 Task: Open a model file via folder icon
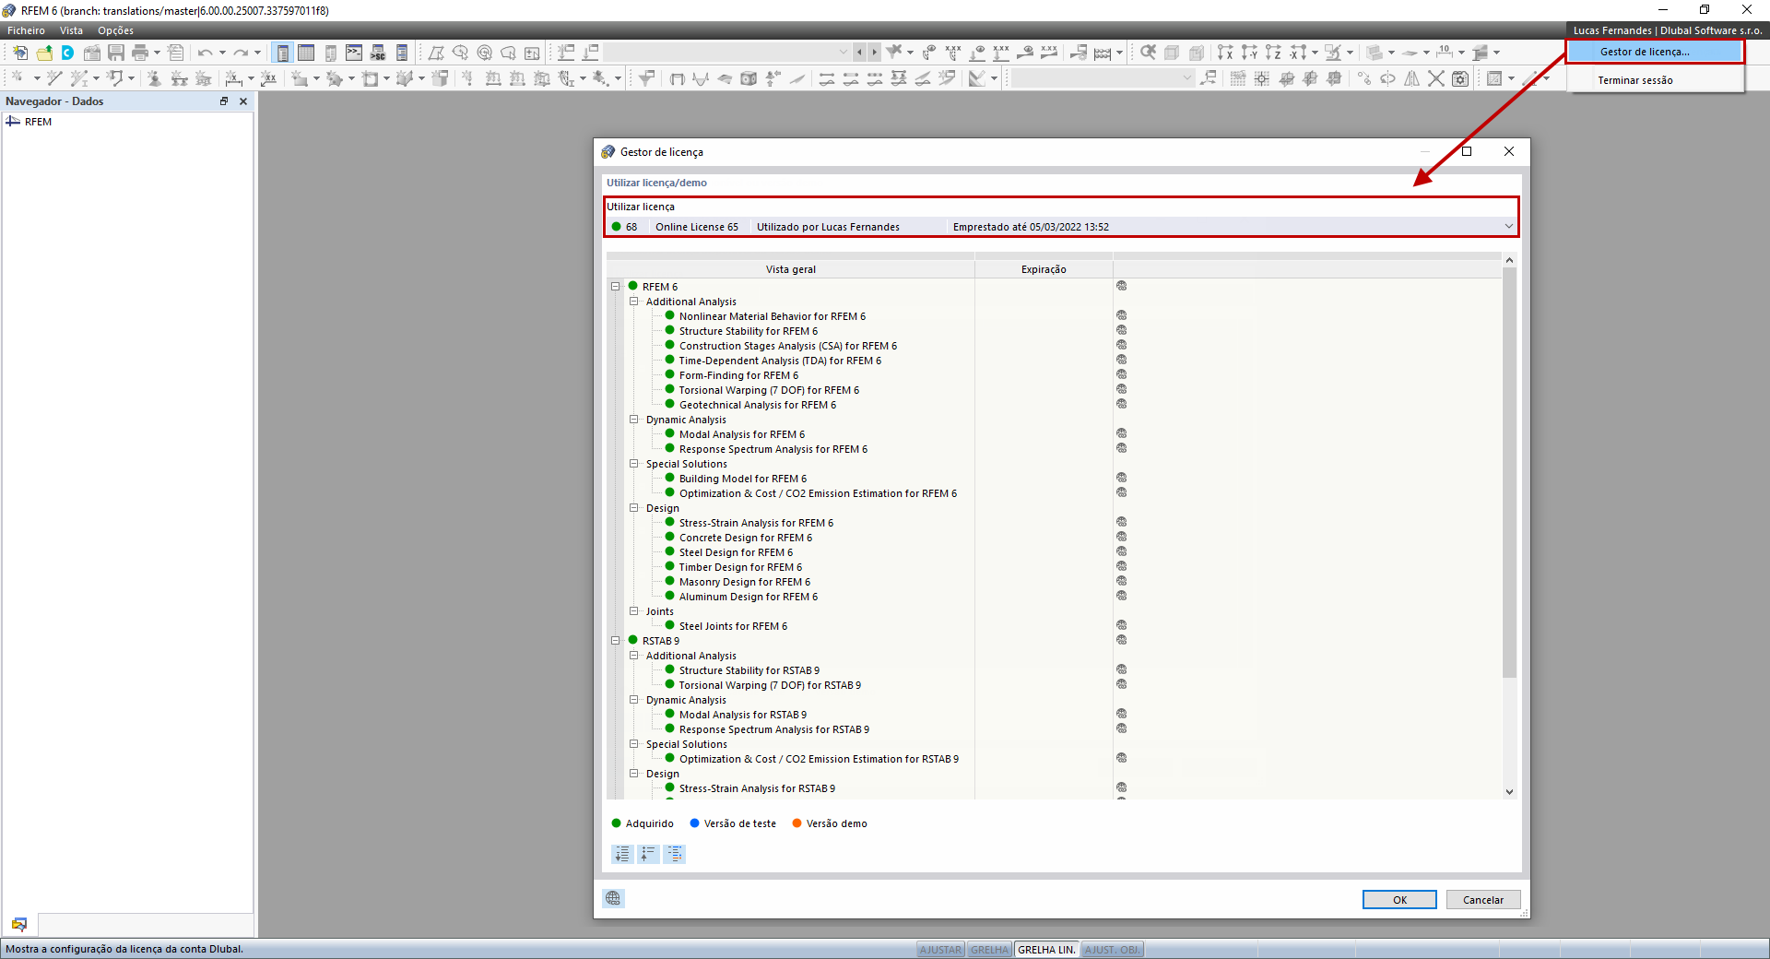(x=44, y=53)
